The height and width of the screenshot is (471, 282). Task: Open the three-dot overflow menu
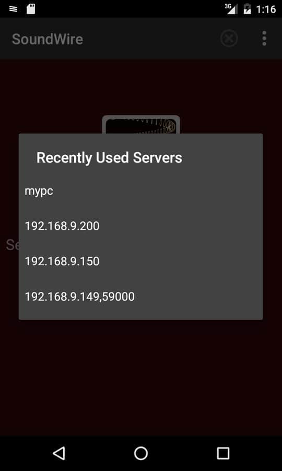tap(264, 38)
